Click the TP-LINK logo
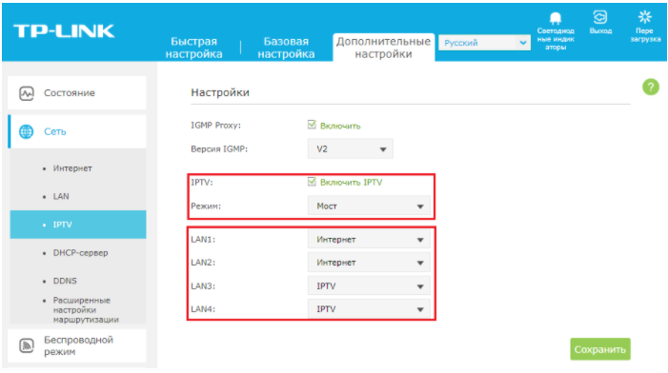668x373 pixels. click(64, 31)
